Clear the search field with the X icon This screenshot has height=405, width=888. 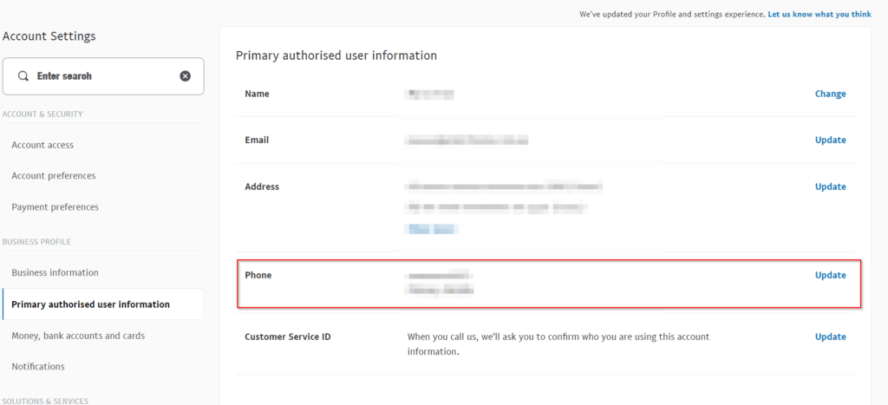tap(186, 76)
